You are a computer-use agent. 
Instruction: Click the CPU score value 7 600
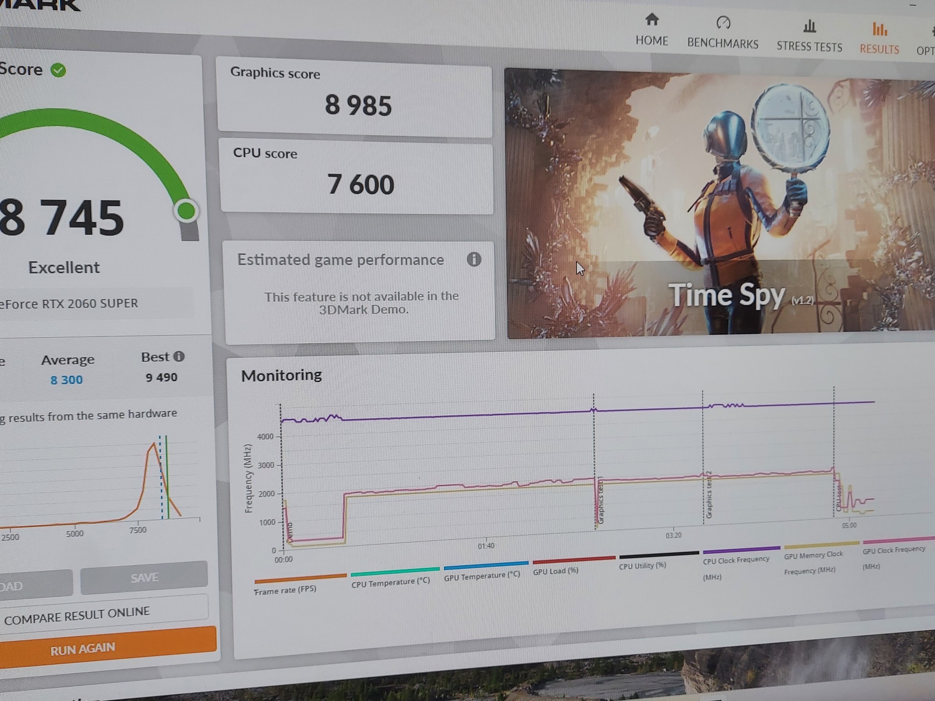click(x=361, y=184)
